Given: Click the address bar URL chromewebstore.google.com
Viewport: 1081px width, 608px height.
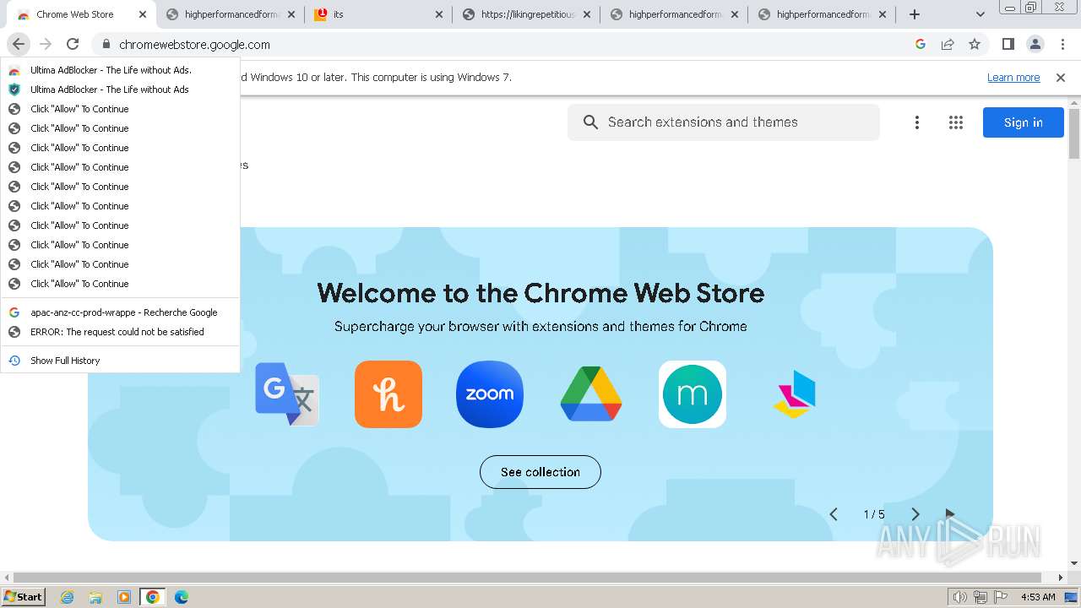Looking at the screenshot, I should [x=194, y=45].
